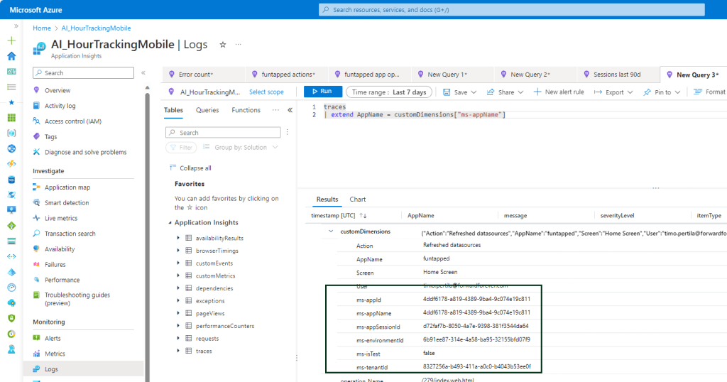Click the Select scope link
The image size is (727, 382).
point(266,92)
